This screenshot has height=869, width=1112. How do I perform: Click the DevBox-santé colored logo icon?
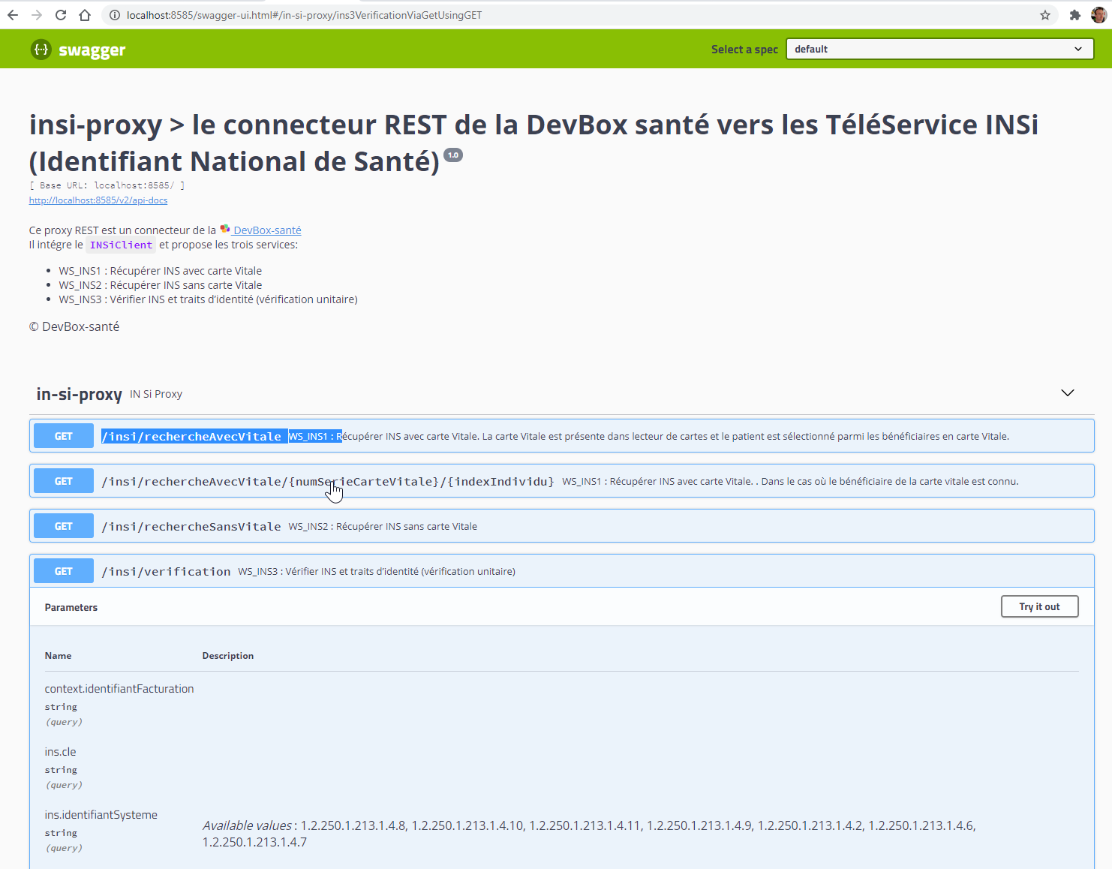coord(224,229)
